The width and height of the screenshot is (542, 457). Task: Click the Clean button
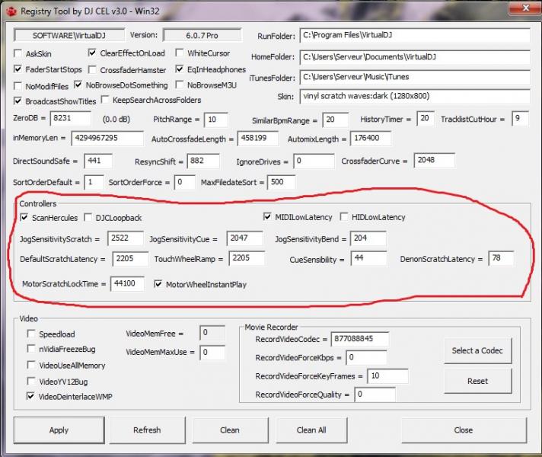click(x=230, y=430)
